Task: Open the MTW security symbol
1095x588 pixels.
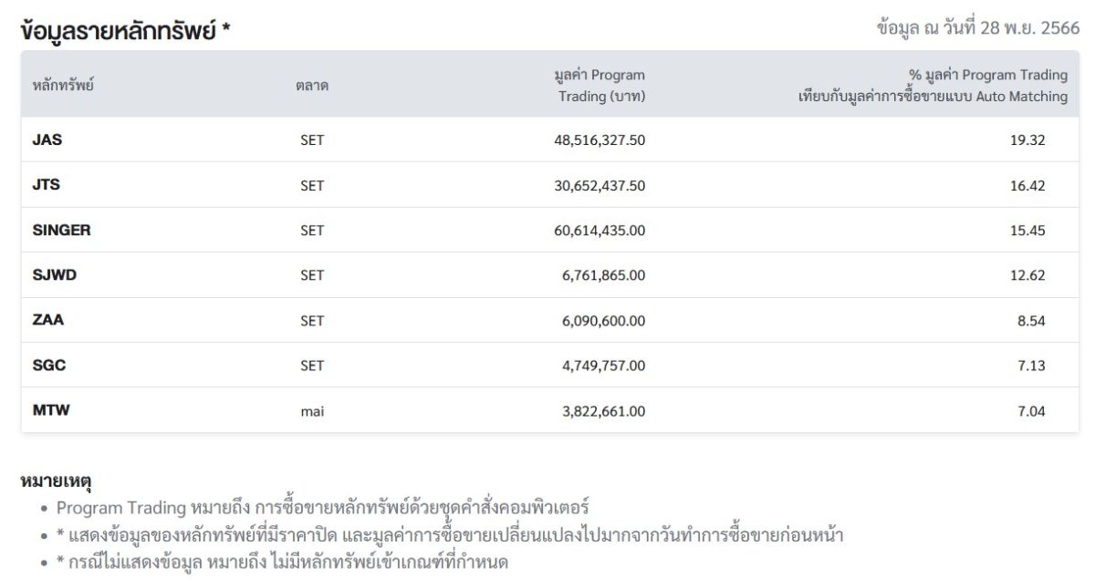Action: [x=51, y=411]
